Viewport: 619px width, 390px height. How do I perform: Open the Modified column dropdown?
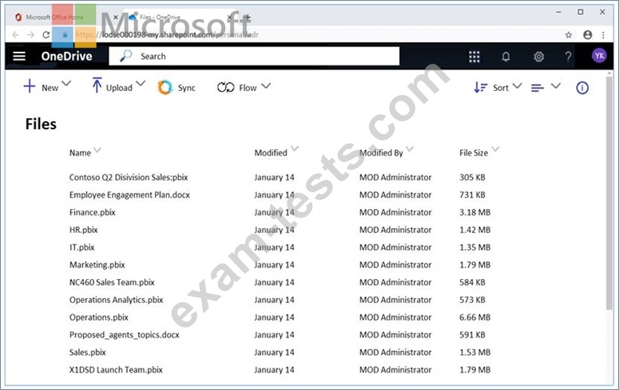295,148
